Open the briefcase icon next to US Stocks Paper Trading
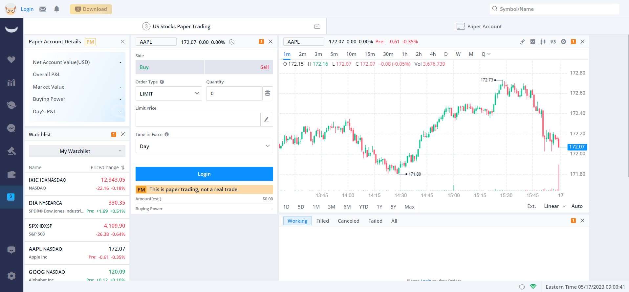This screenshot has width=629, height=292. 317,26
